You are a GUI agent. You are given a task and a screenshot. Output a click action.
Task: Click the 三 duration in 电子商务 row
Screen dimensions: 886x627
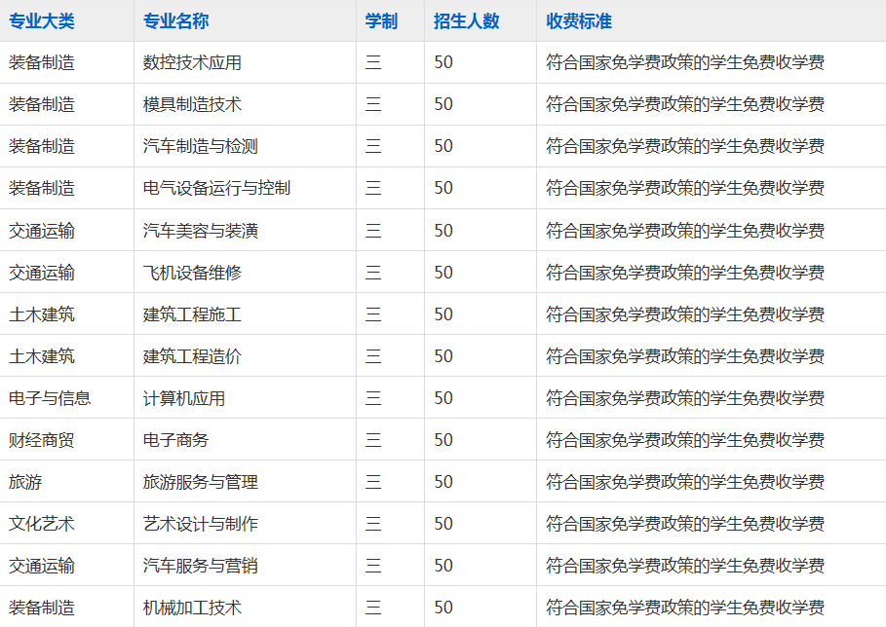373,440
